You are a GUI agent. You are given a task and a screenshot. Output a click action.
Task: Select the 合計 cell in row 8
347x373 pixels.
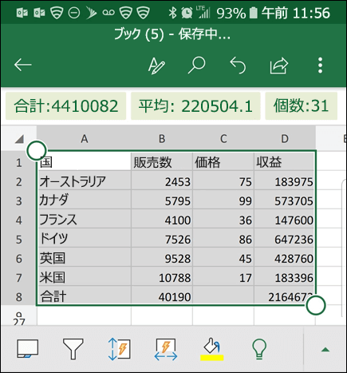[x=84, y=296]
